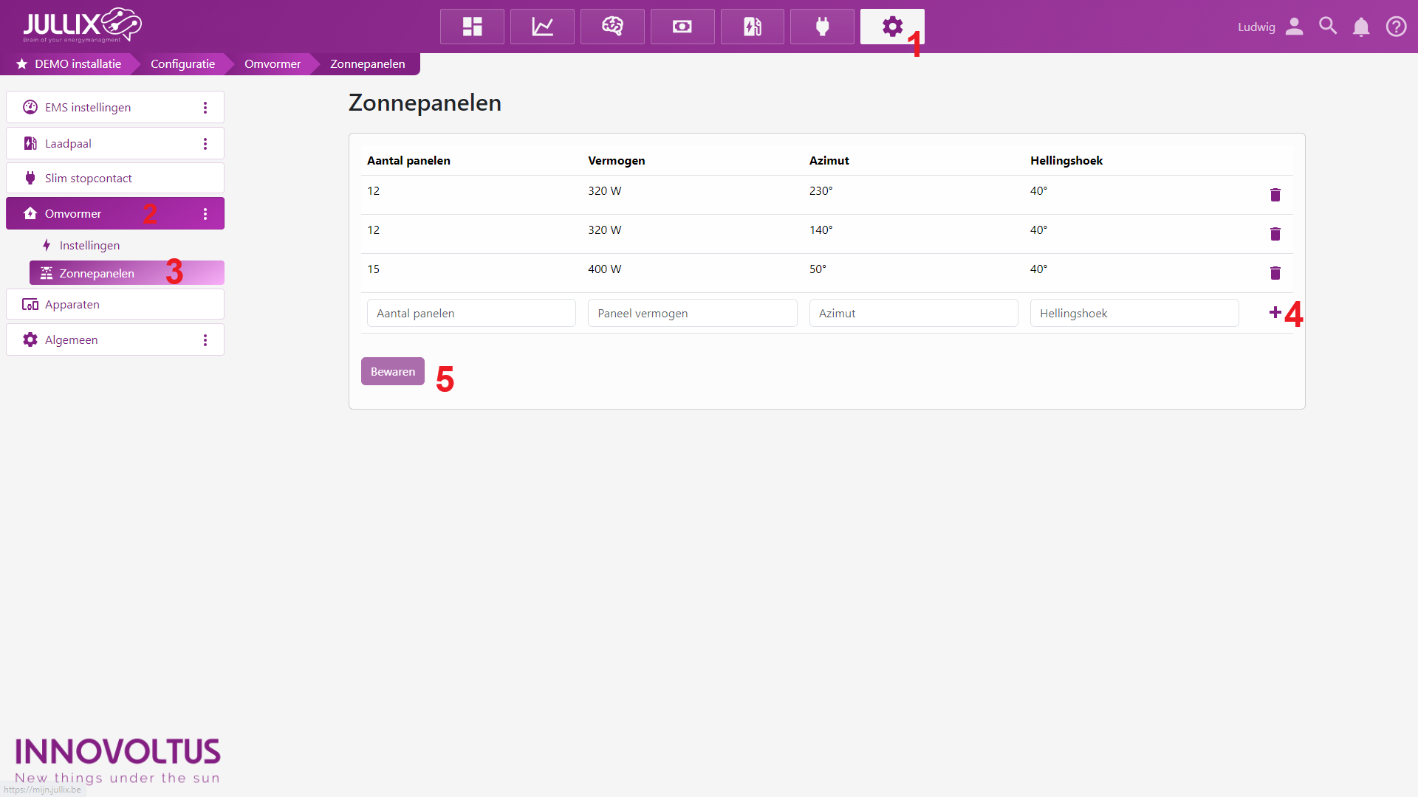
Task: Click the smart plug icon in top bar
Action: point(822,27)
